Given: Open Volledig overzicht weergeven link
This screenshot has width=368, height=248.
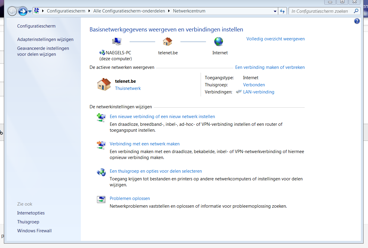Looking at the screenshot, I should 275,39.
